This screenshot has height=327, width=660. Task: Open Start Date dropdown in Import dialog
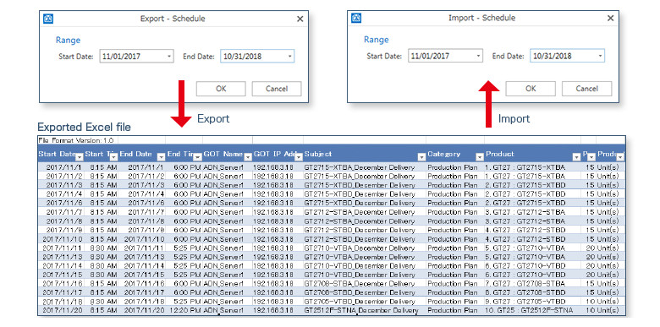coord(478,56)
